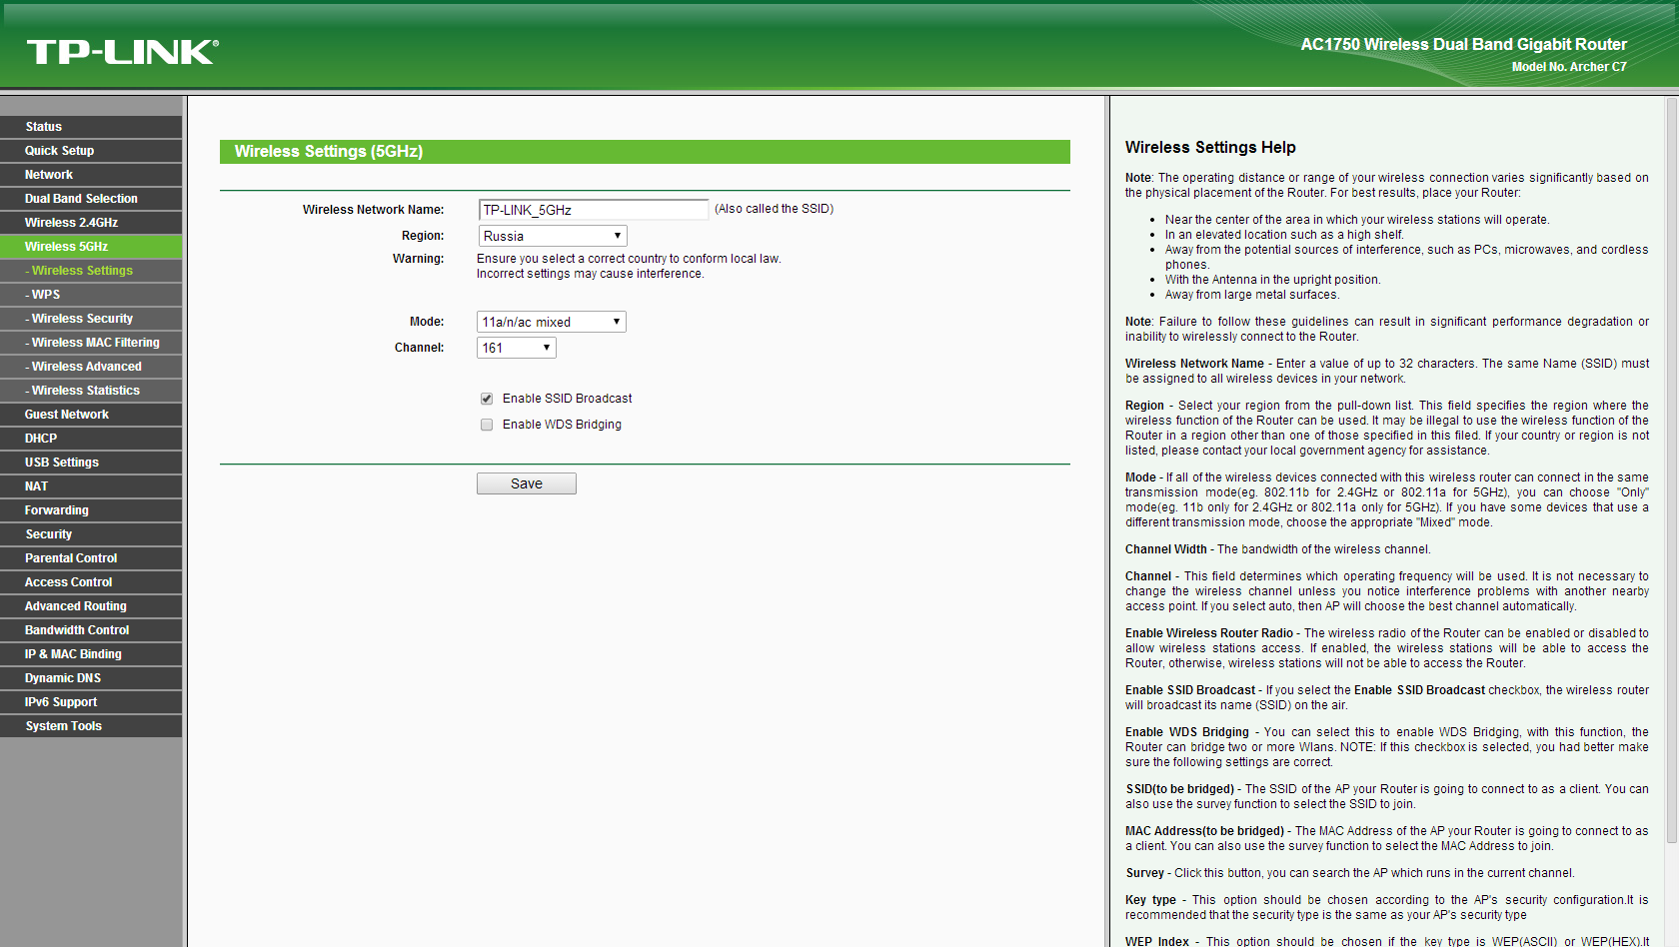Open Dynamic DNS menu

coord(91,678)
